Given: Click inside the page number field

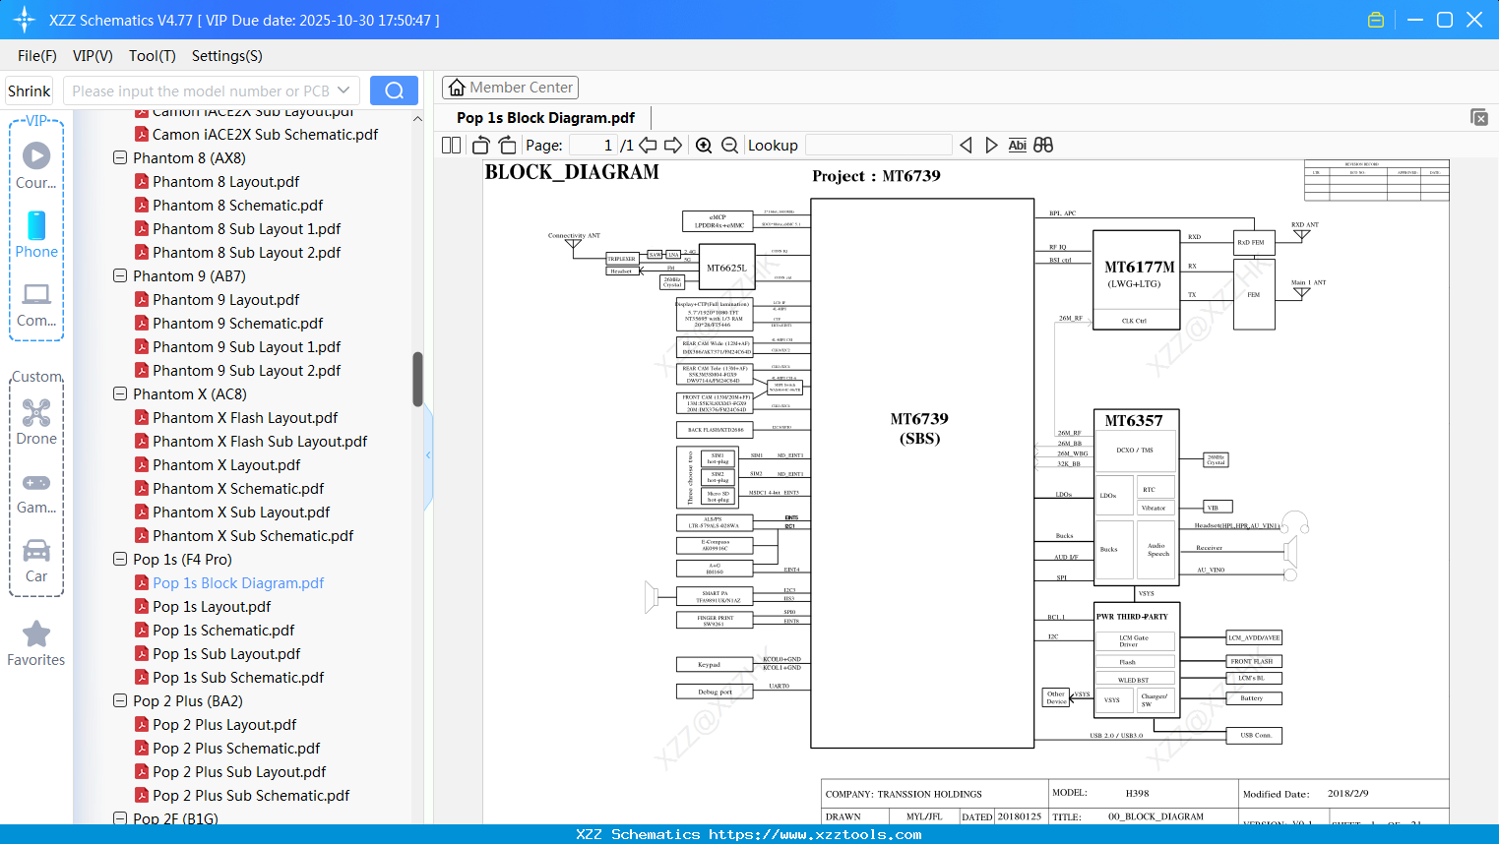Looking at the screenshot, I should tap(591, 145).
